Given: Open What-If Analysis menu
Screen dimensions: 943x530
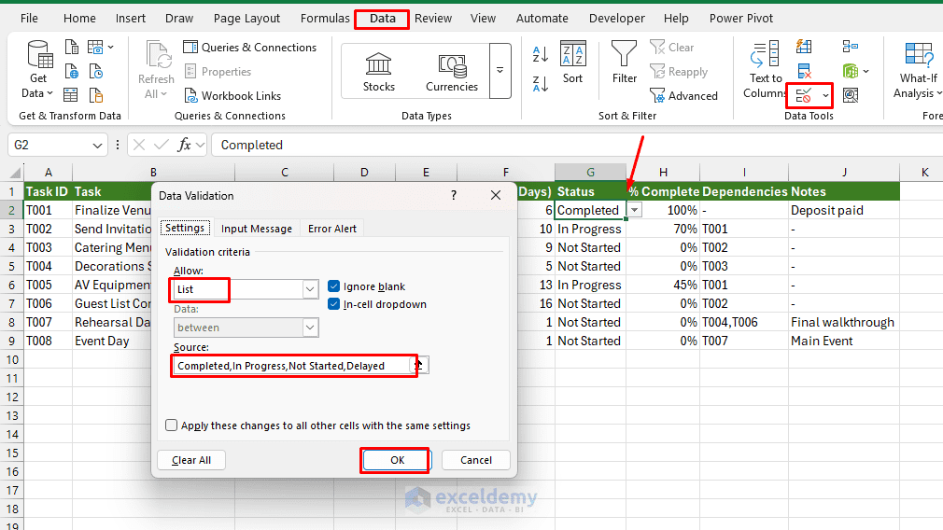Looking at the screenshot, I should pos(918,70).
